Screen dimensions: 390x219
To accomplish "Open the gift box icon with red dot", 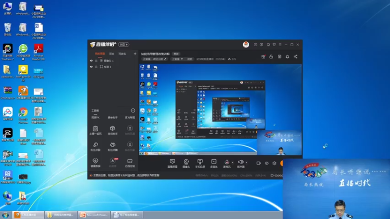I will (x=263, y=56).
